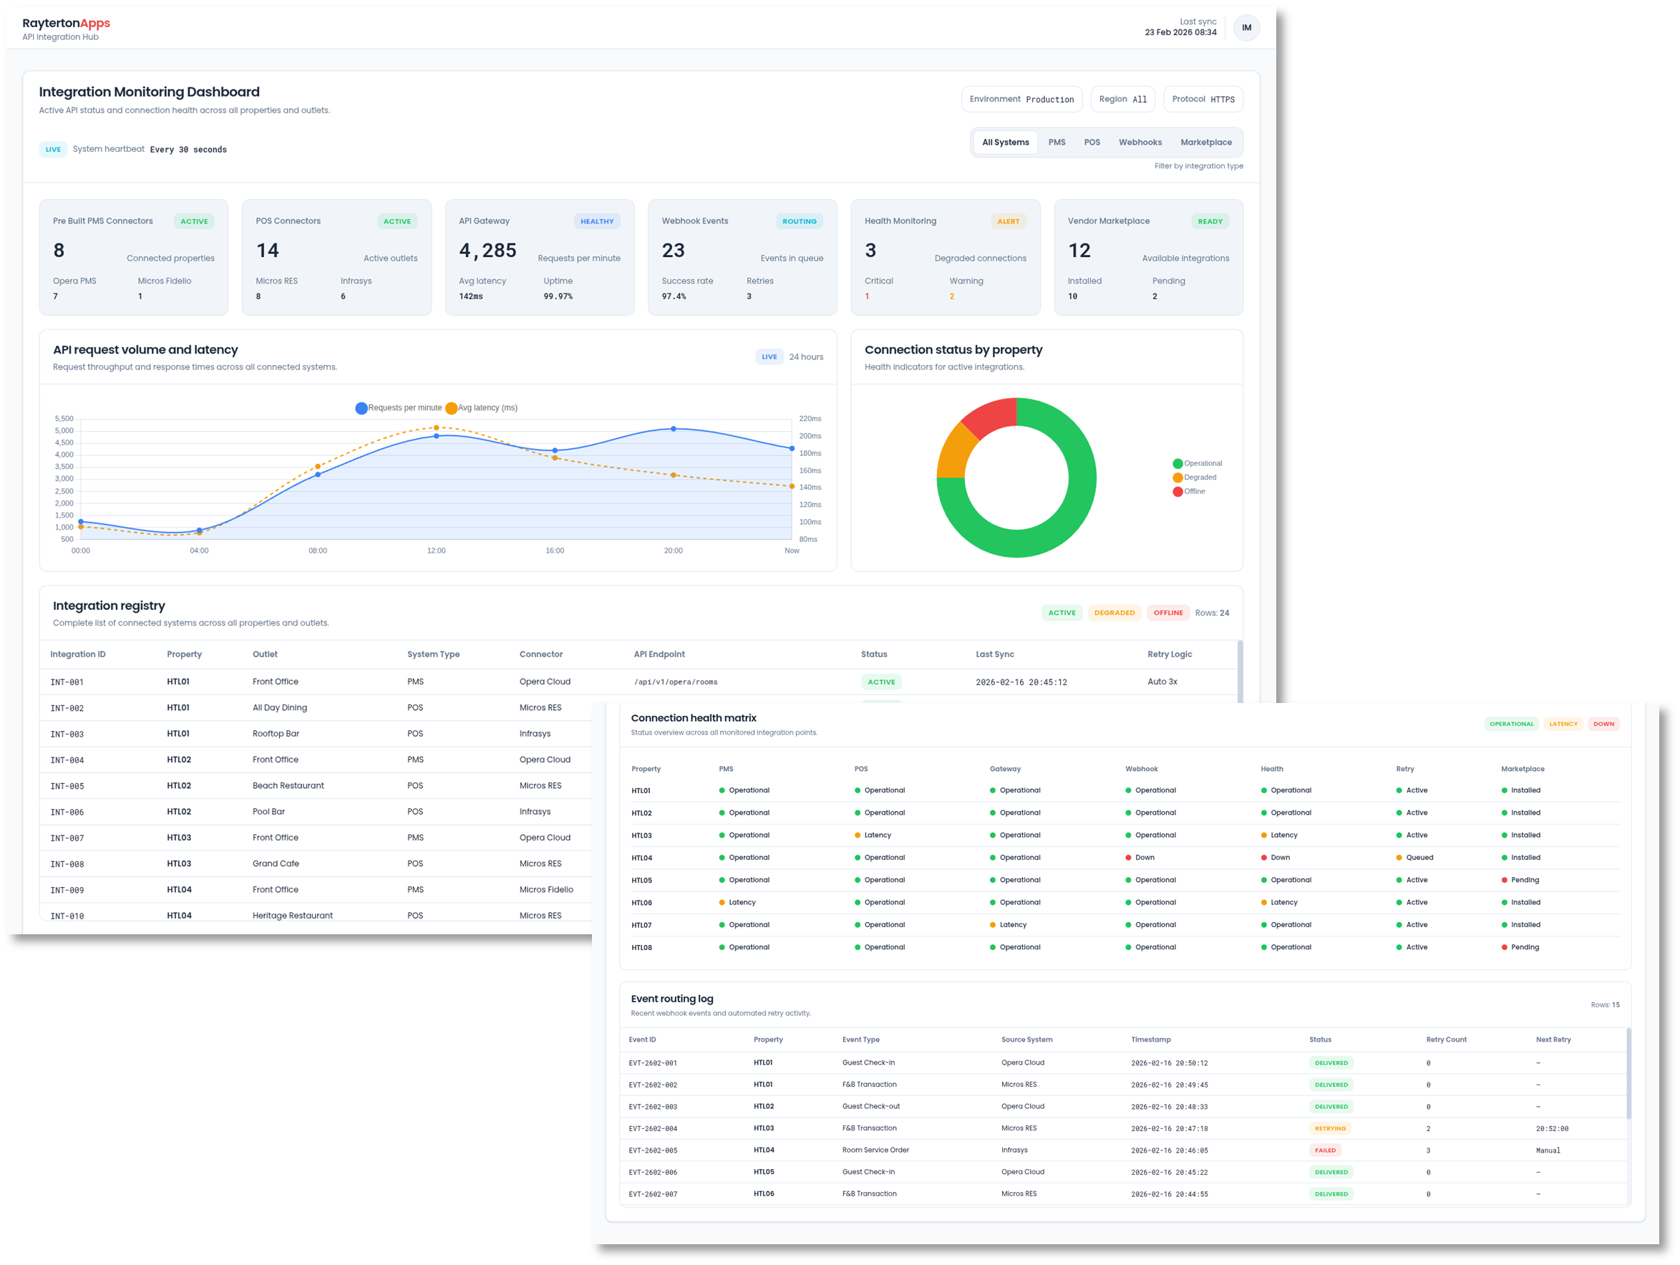This screenshot has height=1265, width=1680.
Task: Click the green Operational legend swatch on donut chart
Action: [1178, 462]
